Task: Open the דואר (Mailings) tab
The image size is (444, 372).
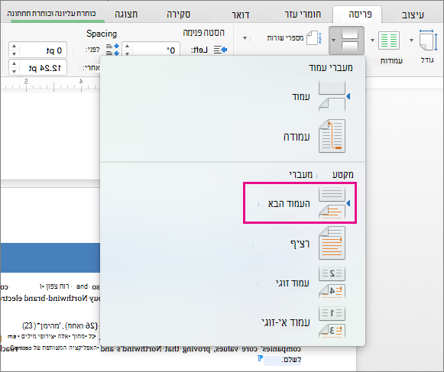Action: tap(240, 15)
